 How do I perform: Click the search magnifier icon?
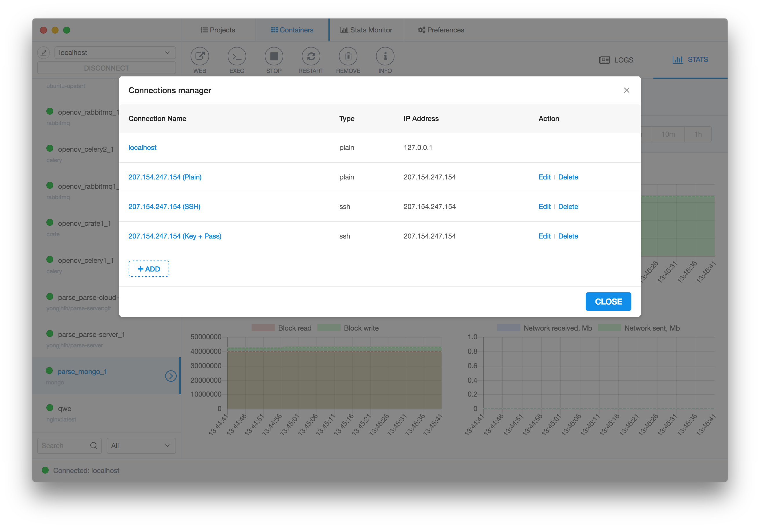click(x=94, y=445)
